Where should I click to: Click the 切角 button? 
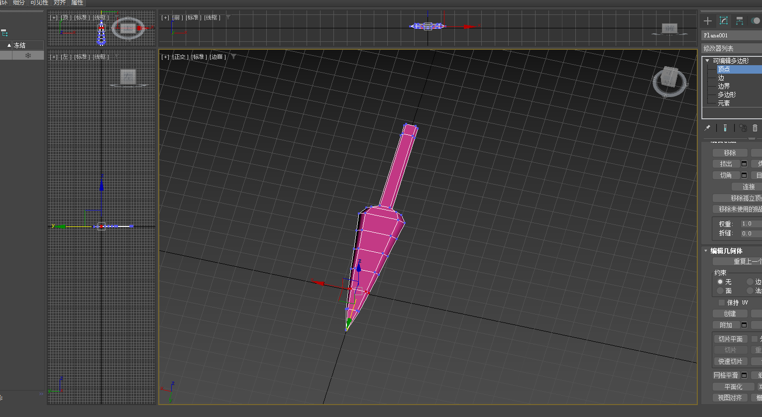click(726, 175)
